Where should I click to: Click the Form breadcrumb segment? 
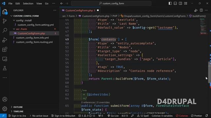(72, 16)
